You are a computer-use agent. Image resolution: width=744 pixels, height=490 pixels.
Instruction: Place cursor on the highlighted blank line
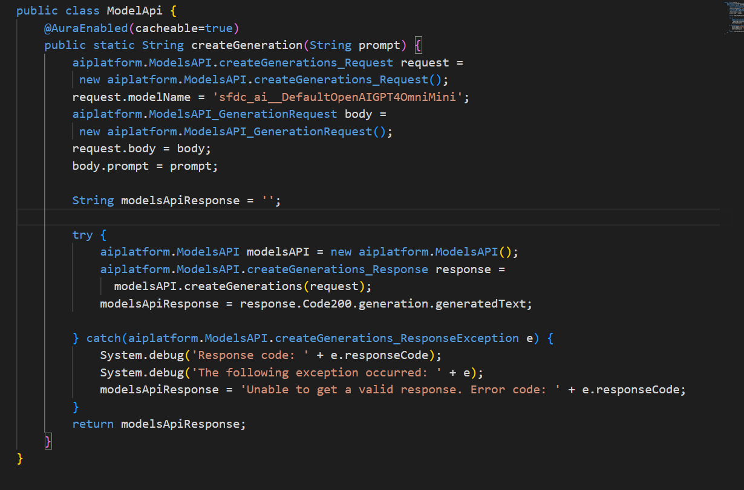pyautogui.click(x=369, y=218)
